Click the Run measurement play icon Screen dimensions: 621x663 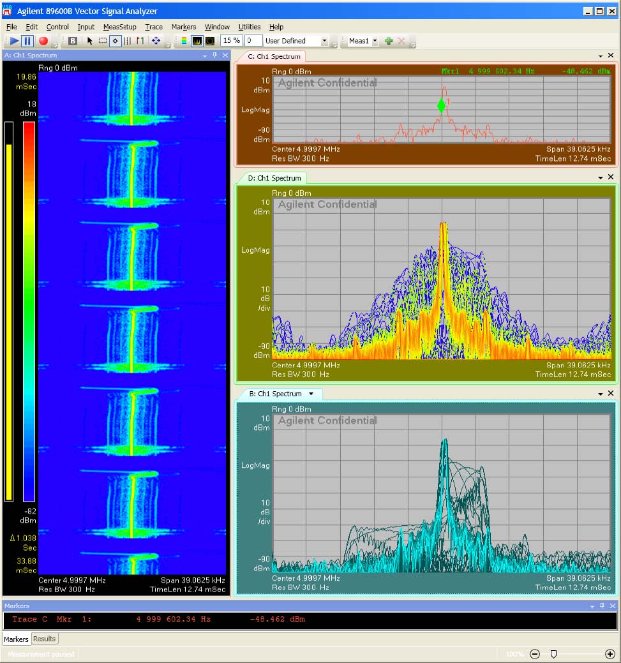coord(13,41)
